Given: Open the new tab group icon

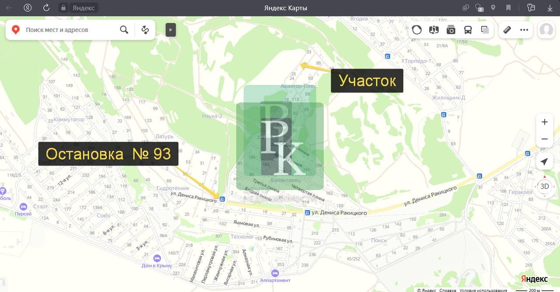Looking at the screenshot, I should pos(466,8).
